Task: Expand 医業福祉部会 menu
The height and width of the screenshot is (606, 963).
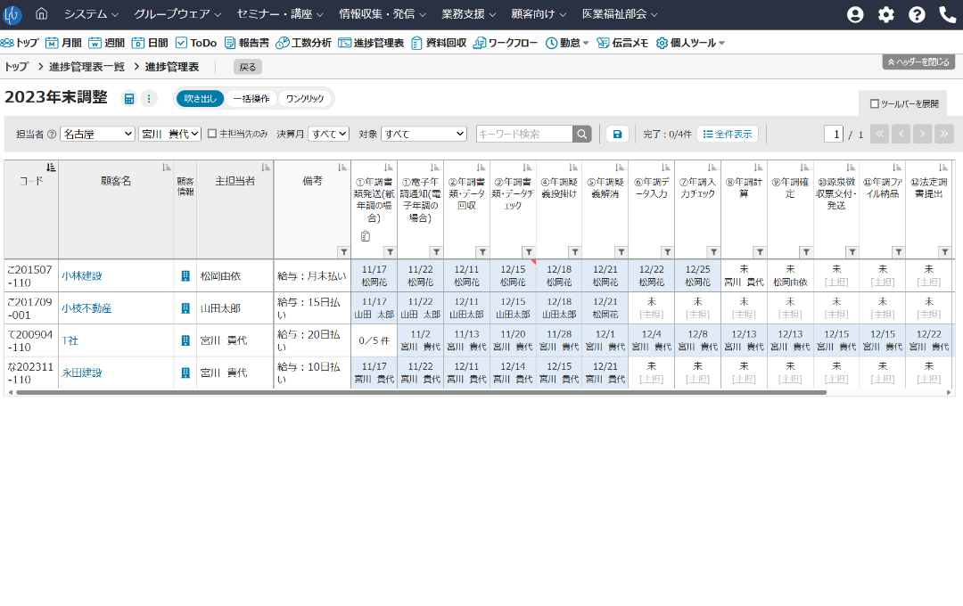Action: [620, 13]
